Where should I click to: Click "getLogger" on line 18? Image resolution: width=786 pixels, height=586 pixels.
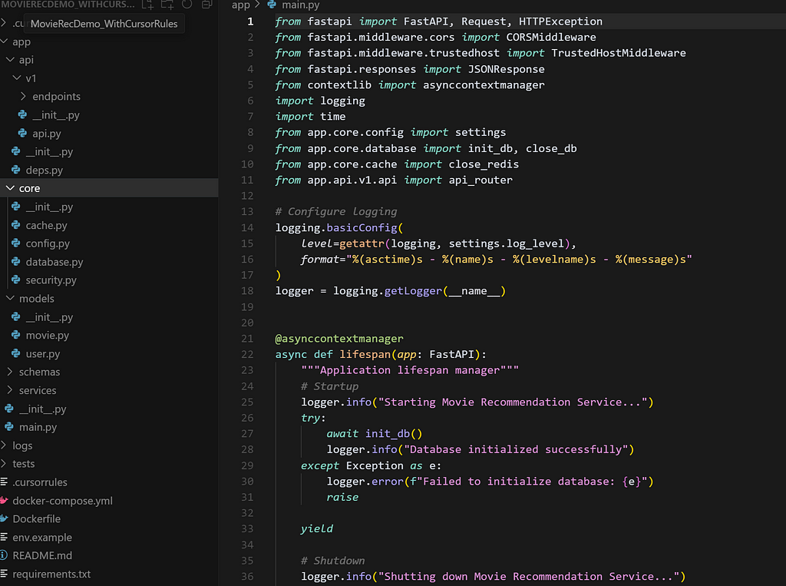[413, 291]
